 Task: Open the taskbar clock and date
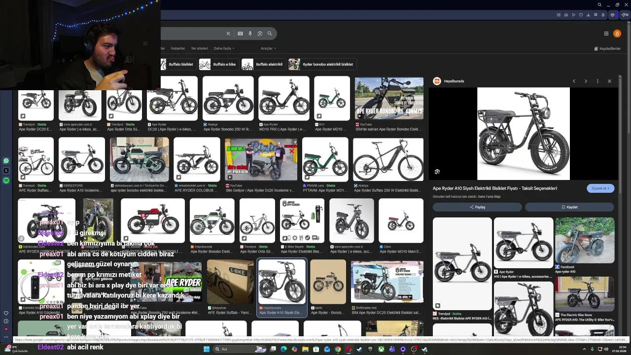[619, 349]
